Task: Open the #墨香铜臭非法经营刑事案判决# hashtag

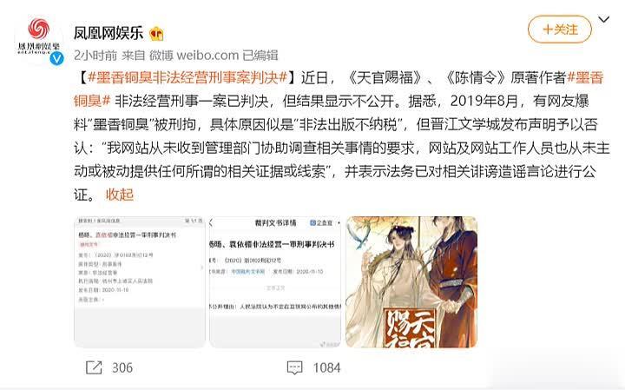Action: click(187, 77)
